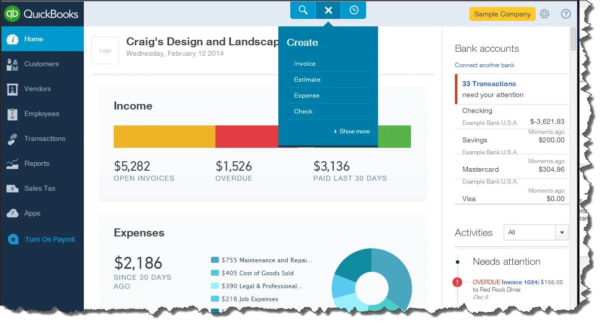The image size is (603, 326).
Task: Click the $2,186 expenses total
Action: pos(138,262)
